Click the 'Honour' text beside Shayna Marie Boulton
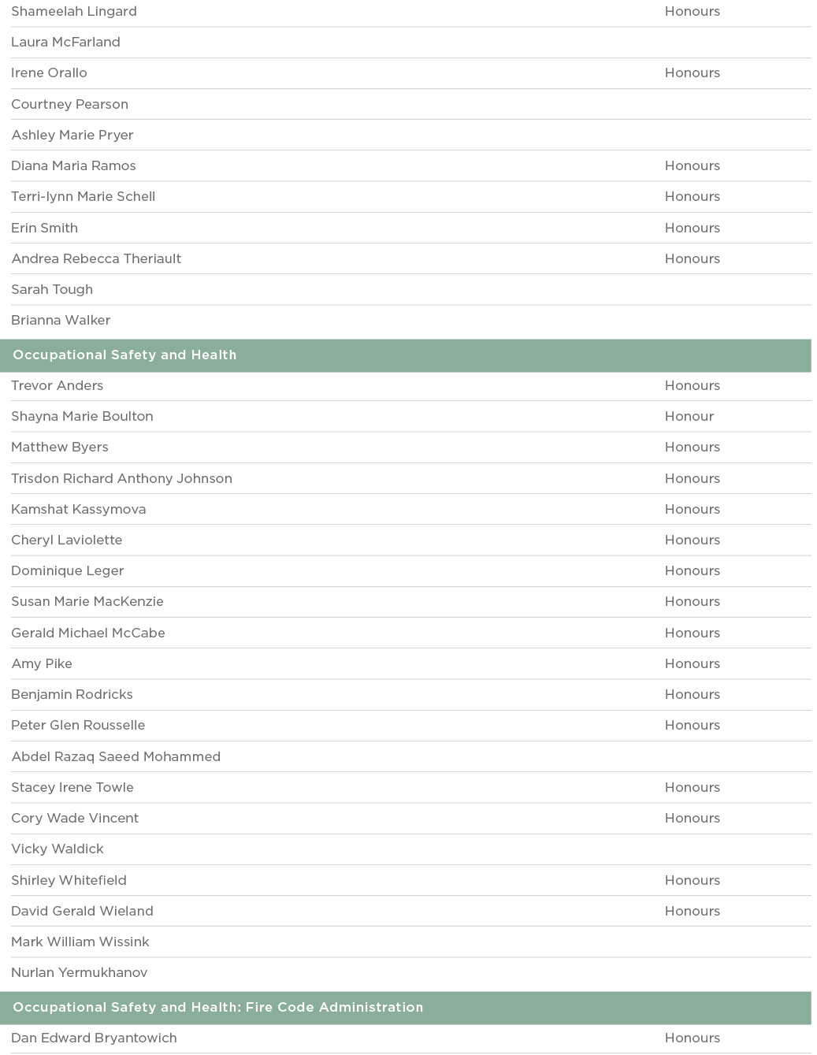 (x=689, y=417)
